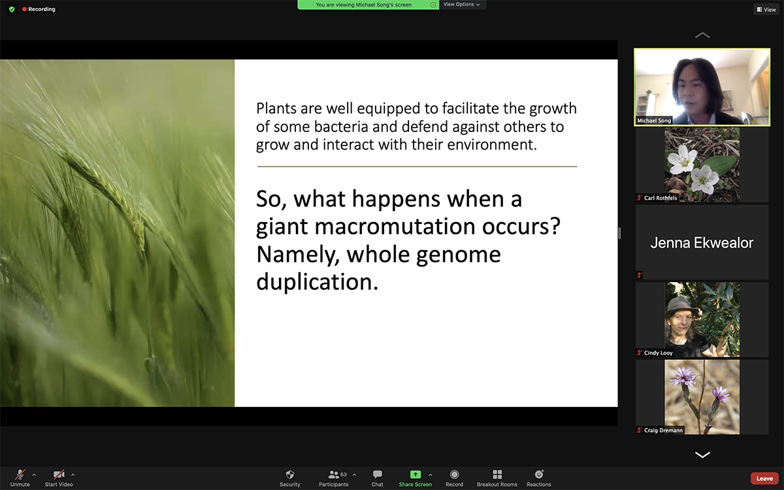Click the Start Video camera icon
The height and width of the screenshot is (490, 784).
(59, 474)
